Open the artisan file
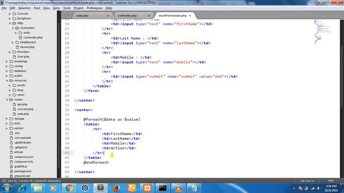 [19, 152]
